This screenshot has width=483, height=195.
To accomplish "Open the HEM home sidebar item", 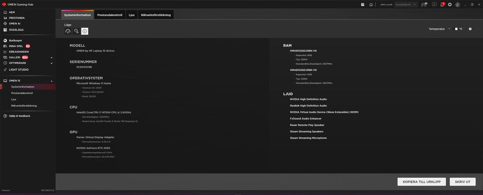I will pyautogui.click(x=12, y=12).
